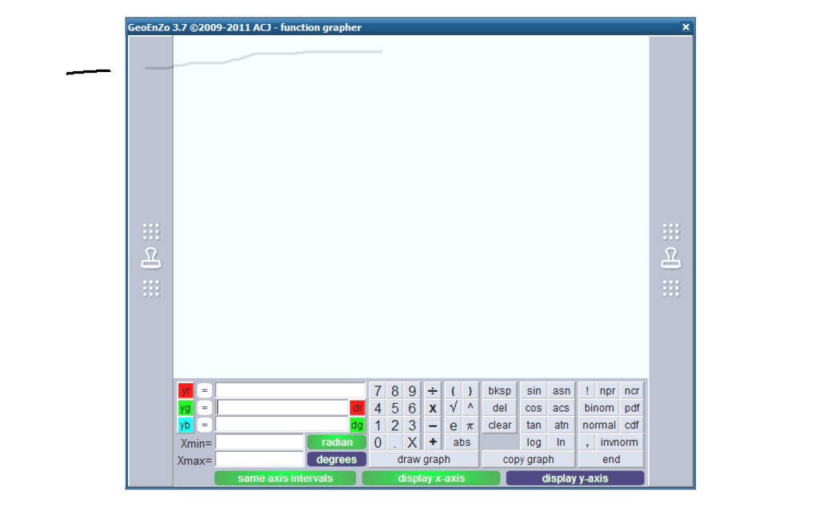Toggle same axis intervals
Screen dimensions: 816x511
285,478
